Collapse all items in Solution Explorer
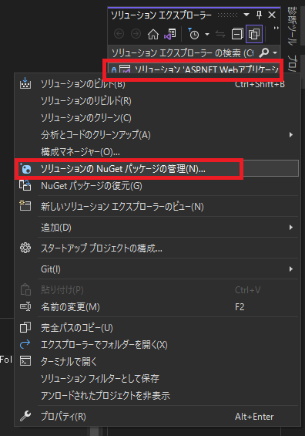Viewport: 305px width, 436px height. click(237, 34)
